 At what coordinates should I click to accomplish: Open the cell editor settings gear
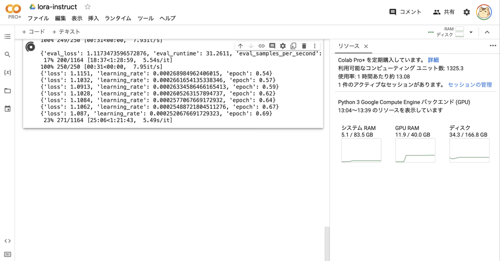283,46
